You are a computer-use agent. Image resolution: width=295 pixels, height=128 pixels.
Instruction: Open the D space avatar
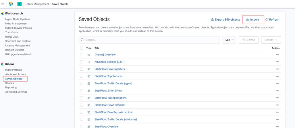tap(19, 4)
